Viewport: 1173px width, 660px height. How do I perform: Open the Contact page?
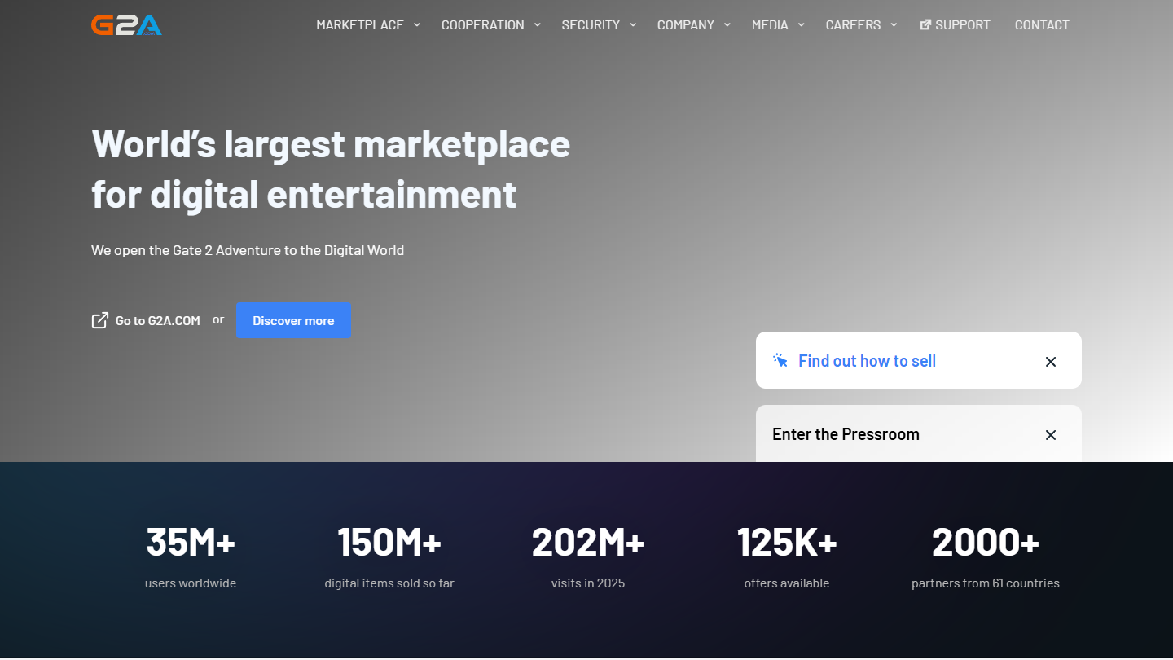(x=1042, y=24)
